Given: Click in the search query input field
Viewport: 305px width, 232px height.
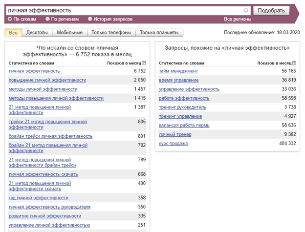Looking at the screenshot, I should (122, 10).
